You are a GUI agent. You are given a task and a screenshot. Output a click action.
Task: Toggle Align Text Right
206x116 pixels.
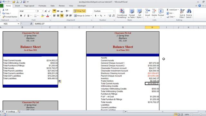click(62, 16)
